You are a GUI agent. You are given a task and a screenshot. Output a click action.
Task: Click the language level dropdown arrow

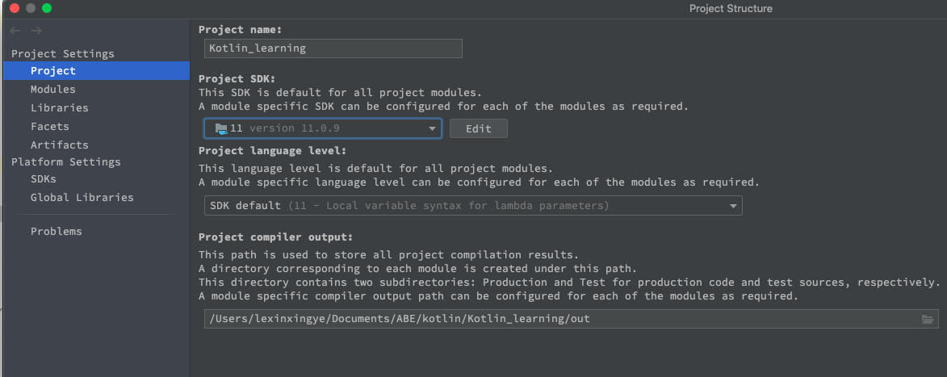733,206
